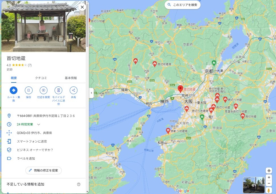Click the selected 首切地蔵 red pin
This screenshot has width=276, height=194.
(x=180, y=89)
